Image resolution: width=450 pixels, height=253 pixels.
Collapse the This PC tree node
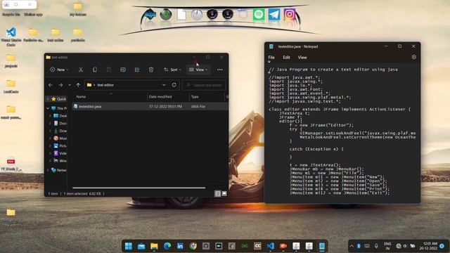pyautogui.click(x=48, y=108)
